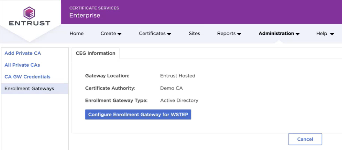The image size is (342, 150).
Task: Select Add Private CA in sidebar
Action: pyautogui.click(x=23, y=53)
